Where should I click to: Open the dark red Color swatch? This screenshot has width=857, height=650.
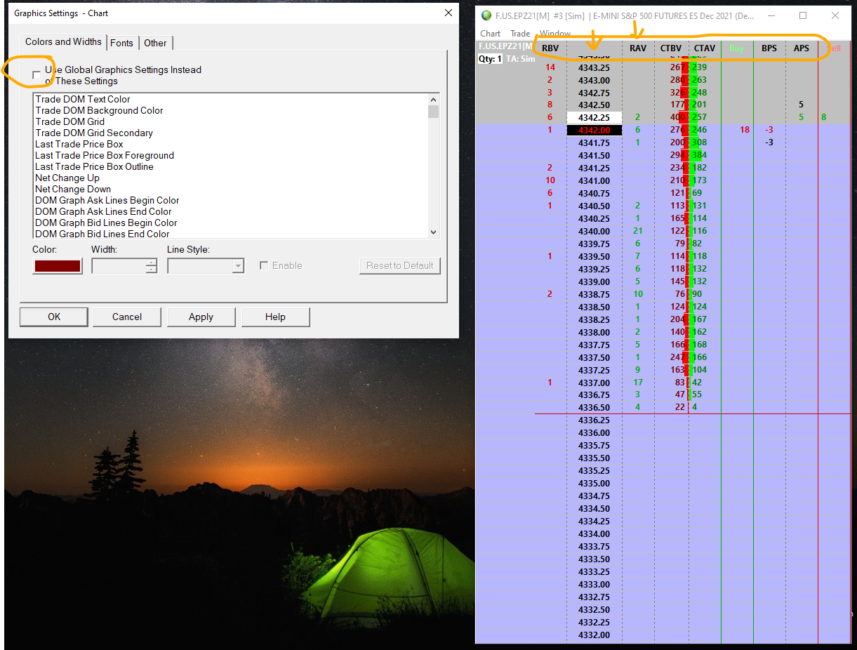[58, 265]
